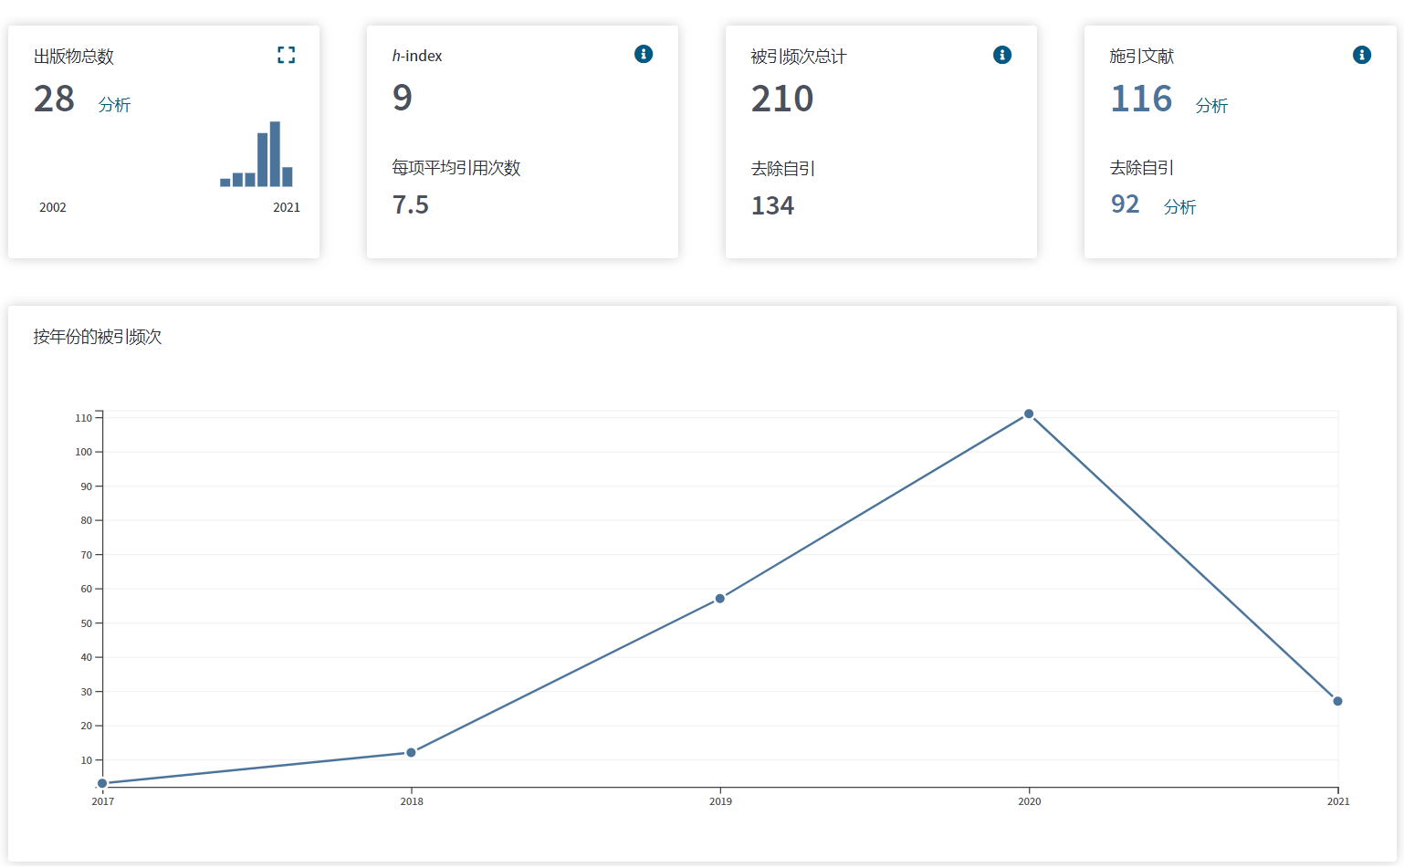Open 分析 link next to 28 publications
The image size is (1404, 868).
pyautogui.click(x=114, y=105)
